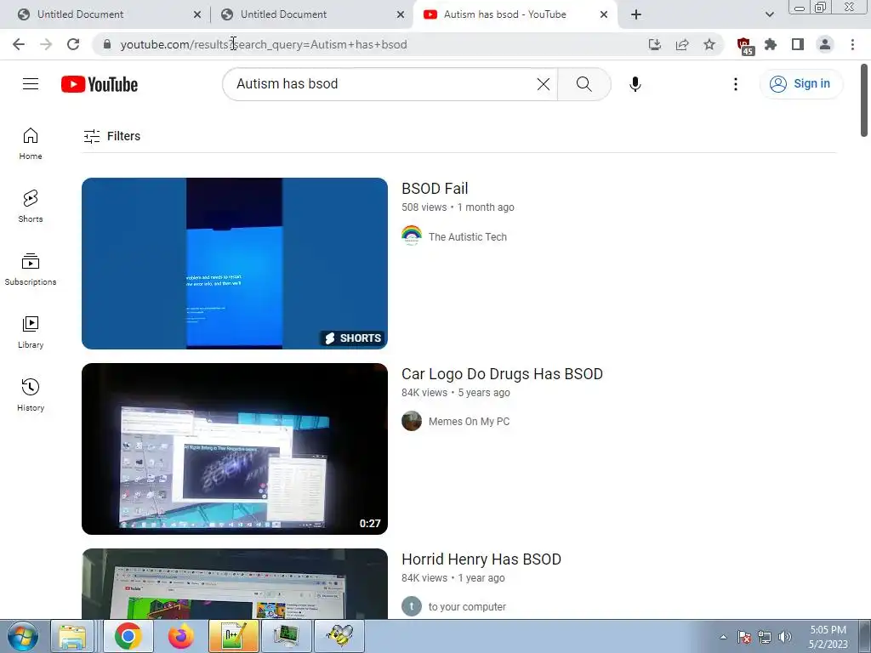Open the Extensions puzzle icon

pyautogui.click(x=771, y=44)
